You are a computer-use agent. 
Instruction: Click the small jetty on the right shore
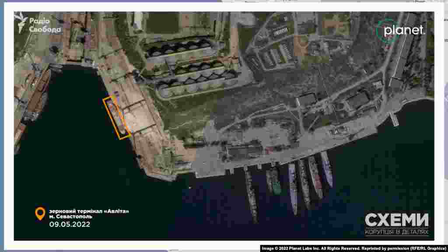(x=394, y=119)
